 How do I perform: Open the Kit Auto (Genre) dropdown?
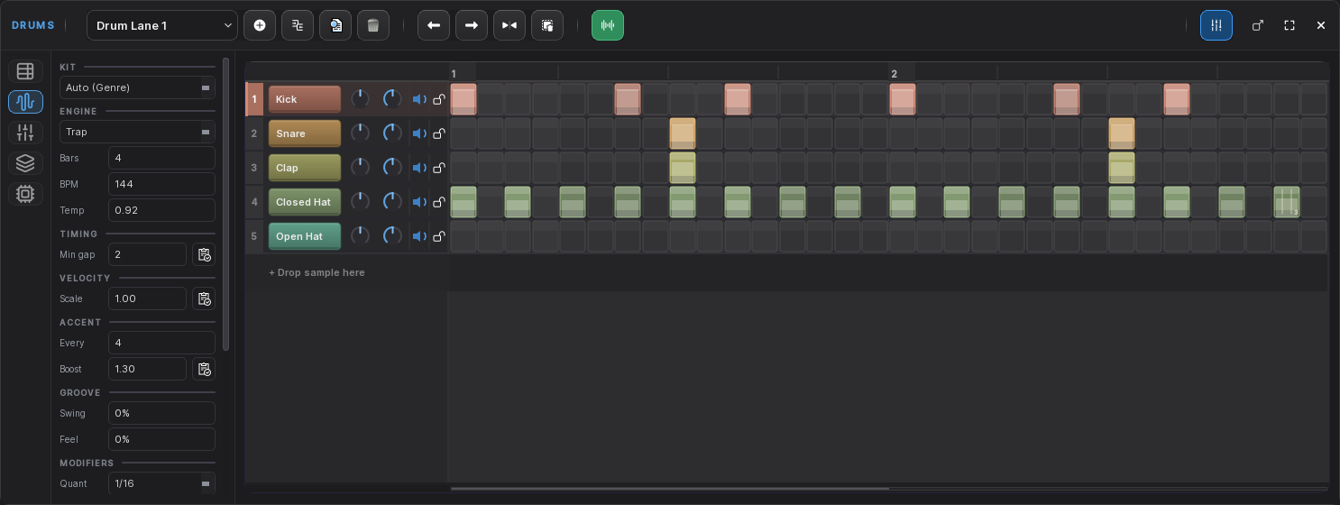pos(137,87)
